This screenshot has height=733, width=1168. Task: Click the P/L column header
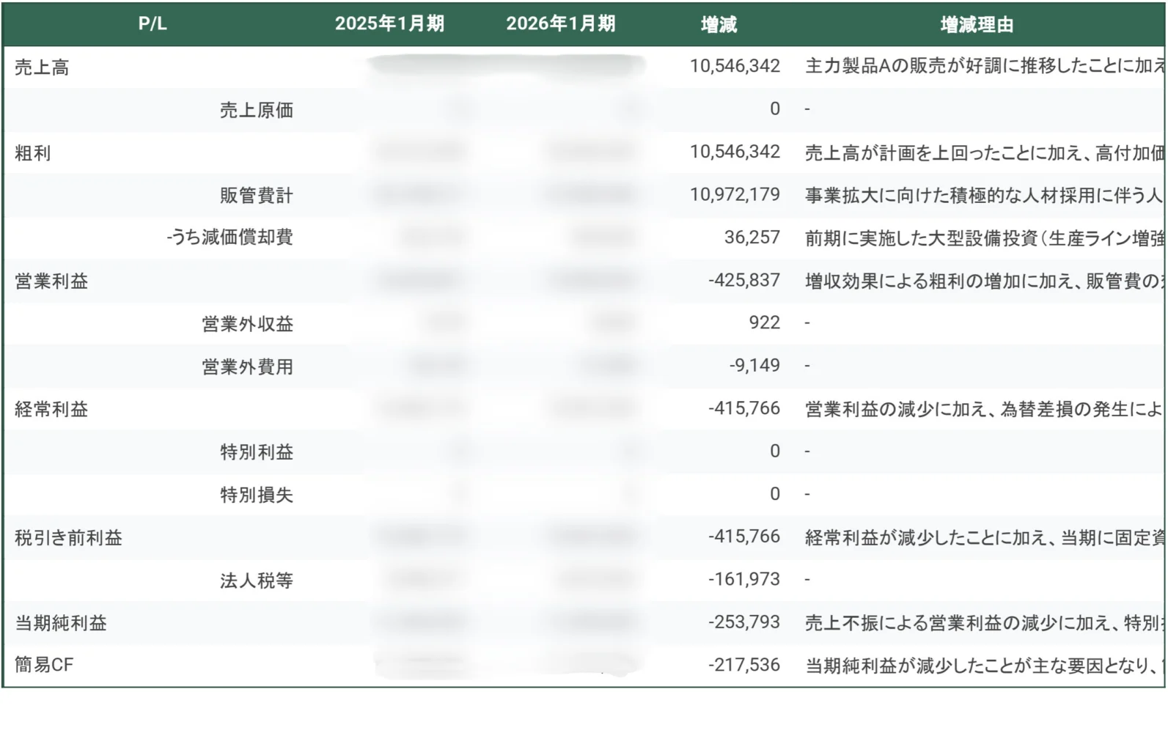coord(153,23)
